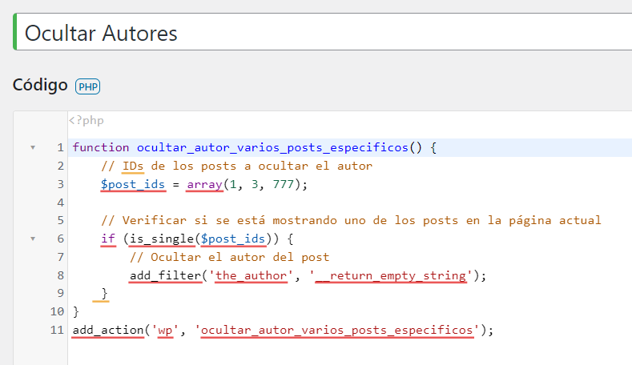Click the array keyword on line 3
The image size is (632, 365).
coord(205,184)
